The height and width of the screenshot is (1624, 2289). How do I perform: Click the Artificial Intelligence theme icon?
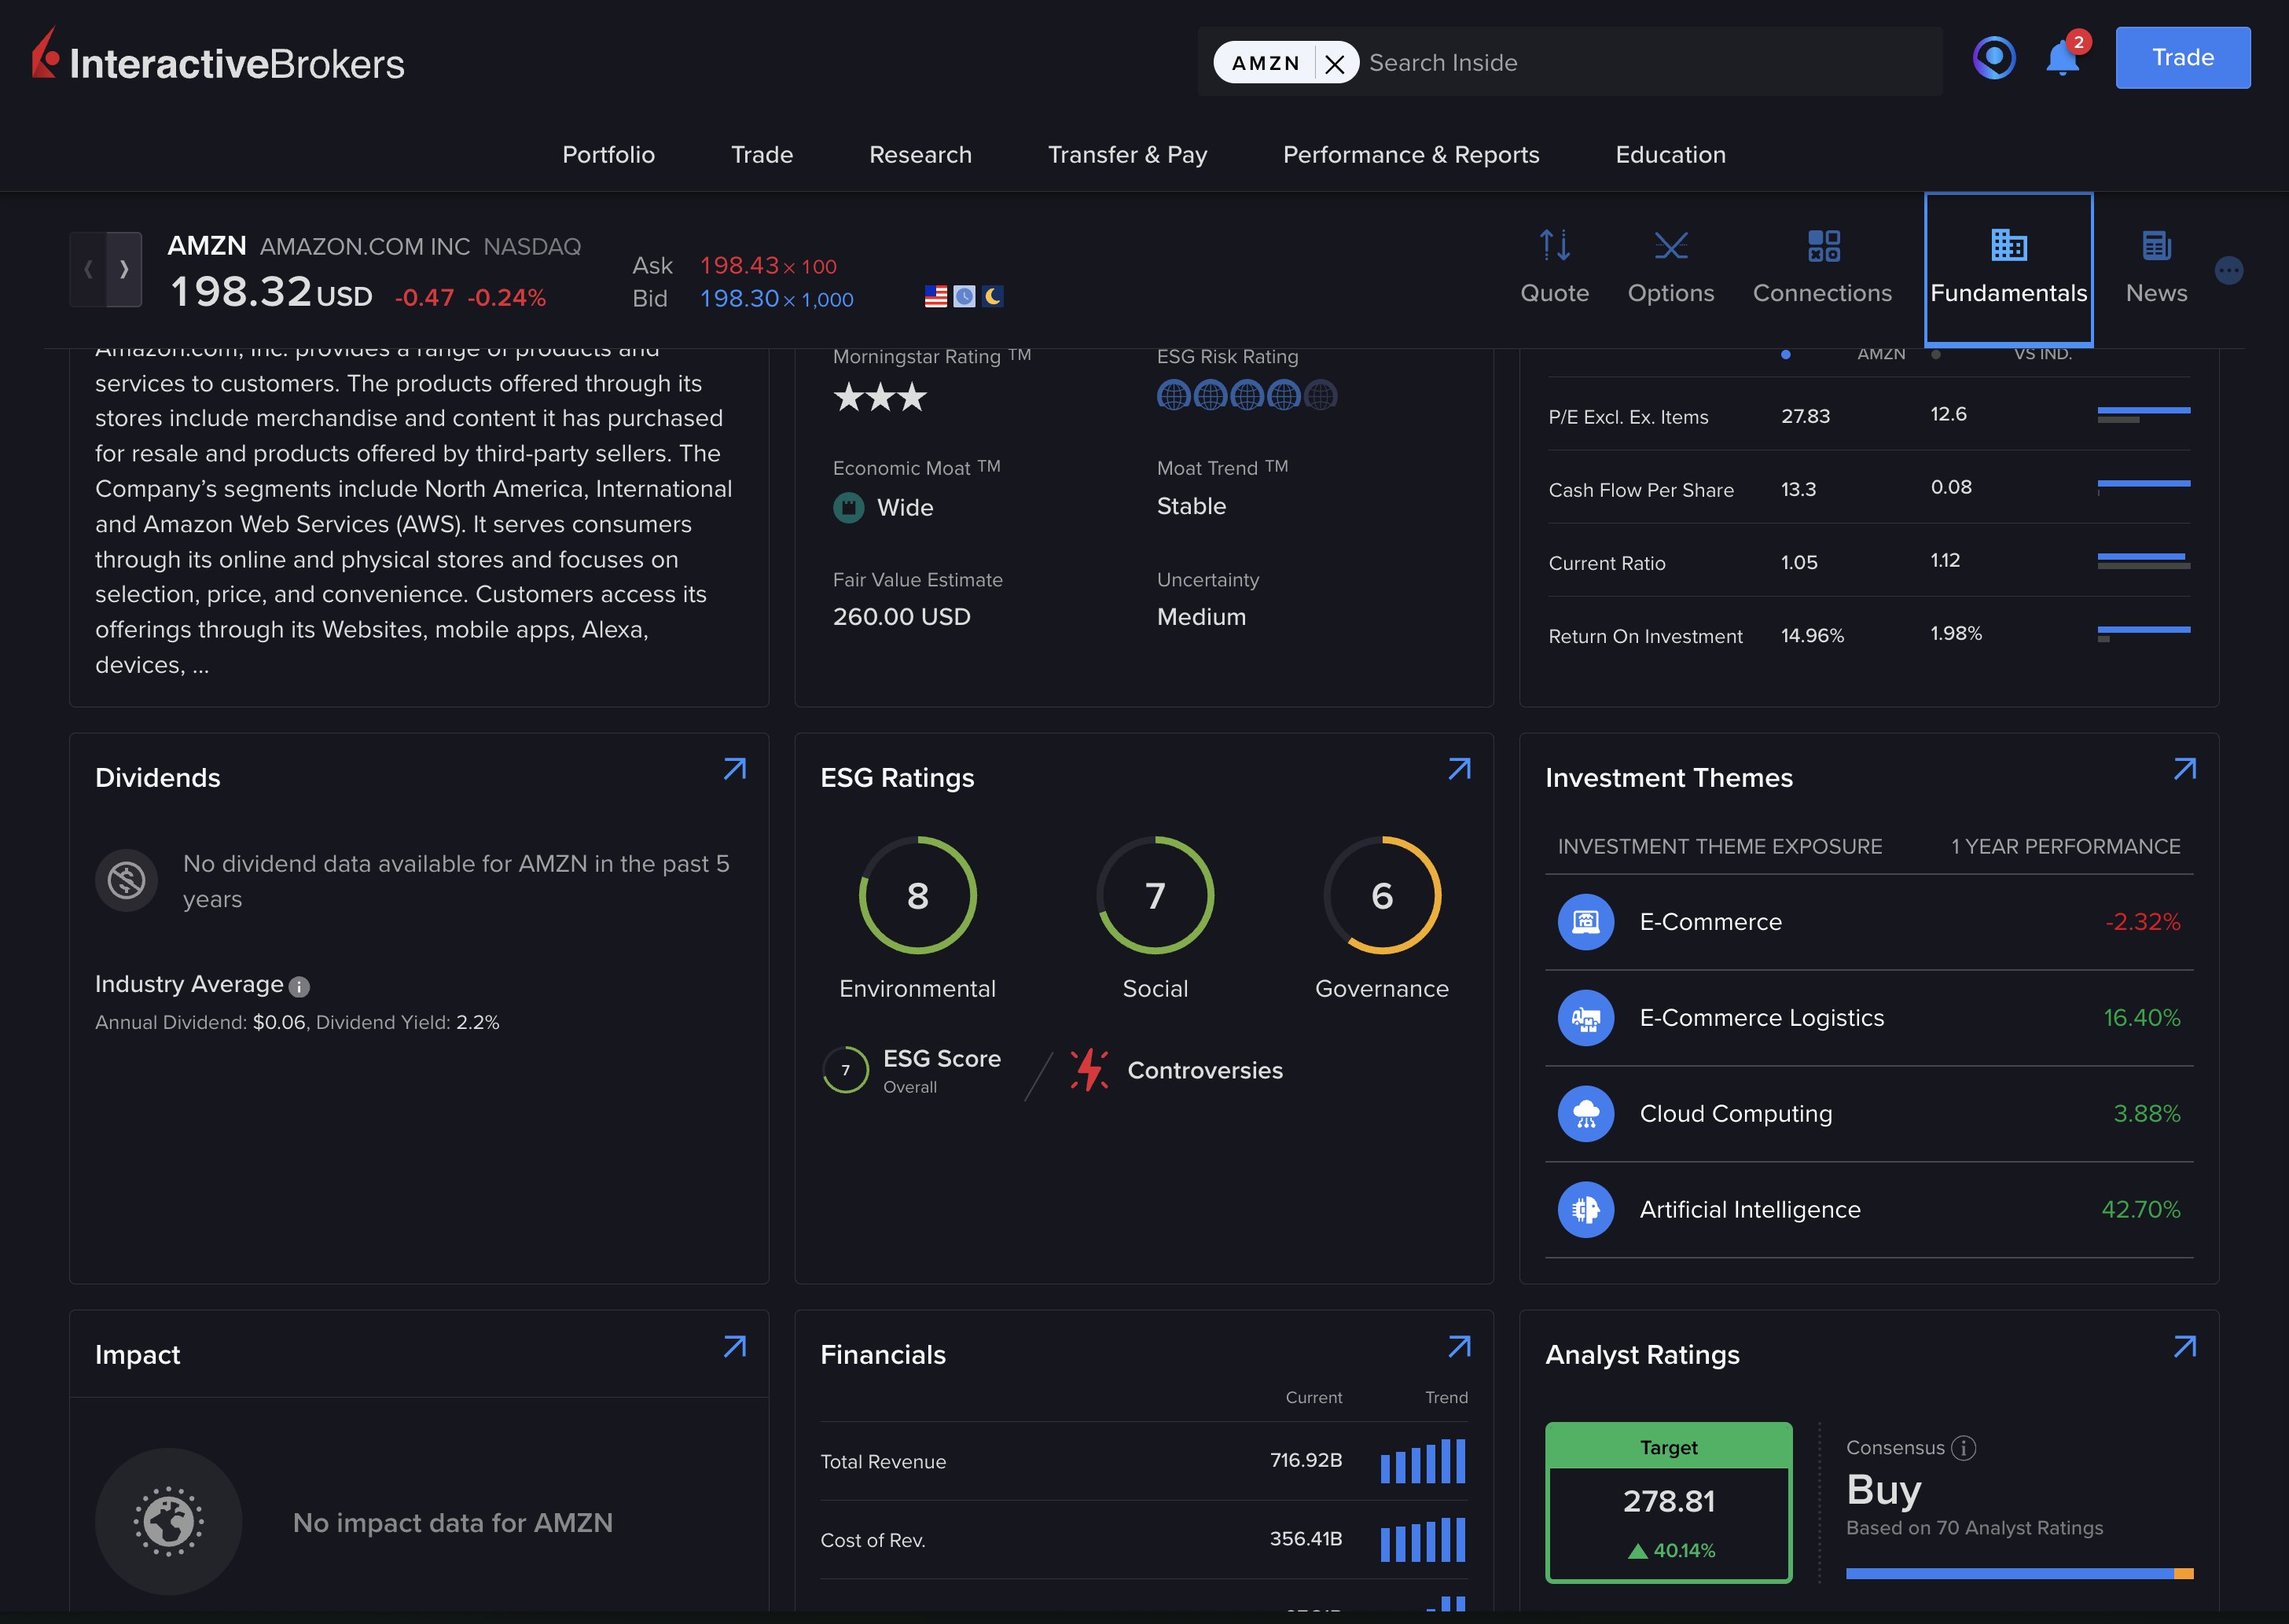1585,1209
